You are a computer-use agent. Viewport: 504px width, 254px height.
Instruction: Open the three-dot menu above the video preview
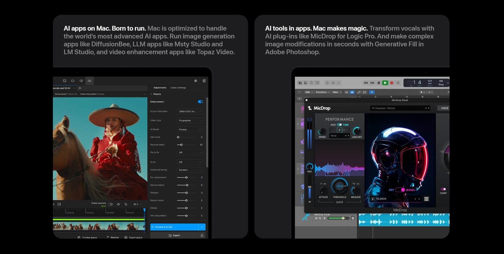click(x=144, y=94)
